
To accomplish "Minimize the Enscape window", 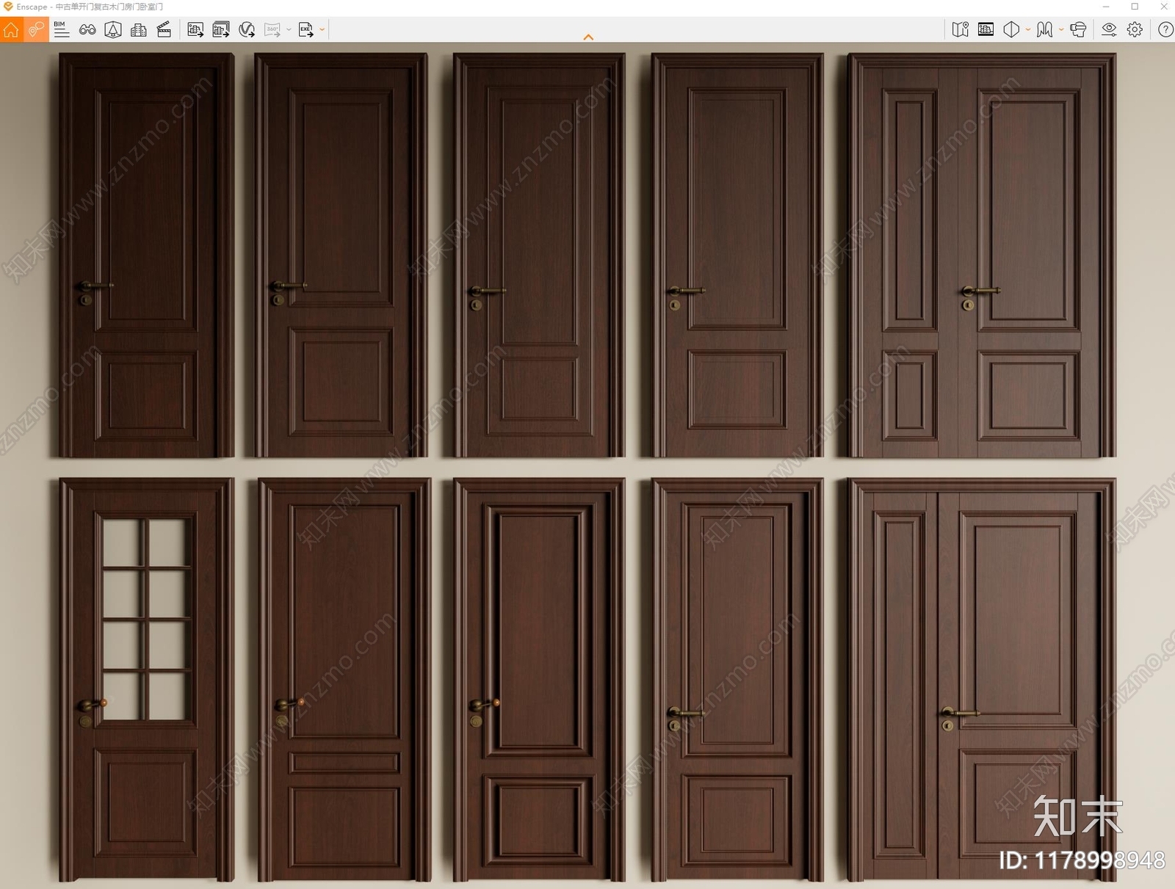I will pyautogui.click(x=1106, y=7).
